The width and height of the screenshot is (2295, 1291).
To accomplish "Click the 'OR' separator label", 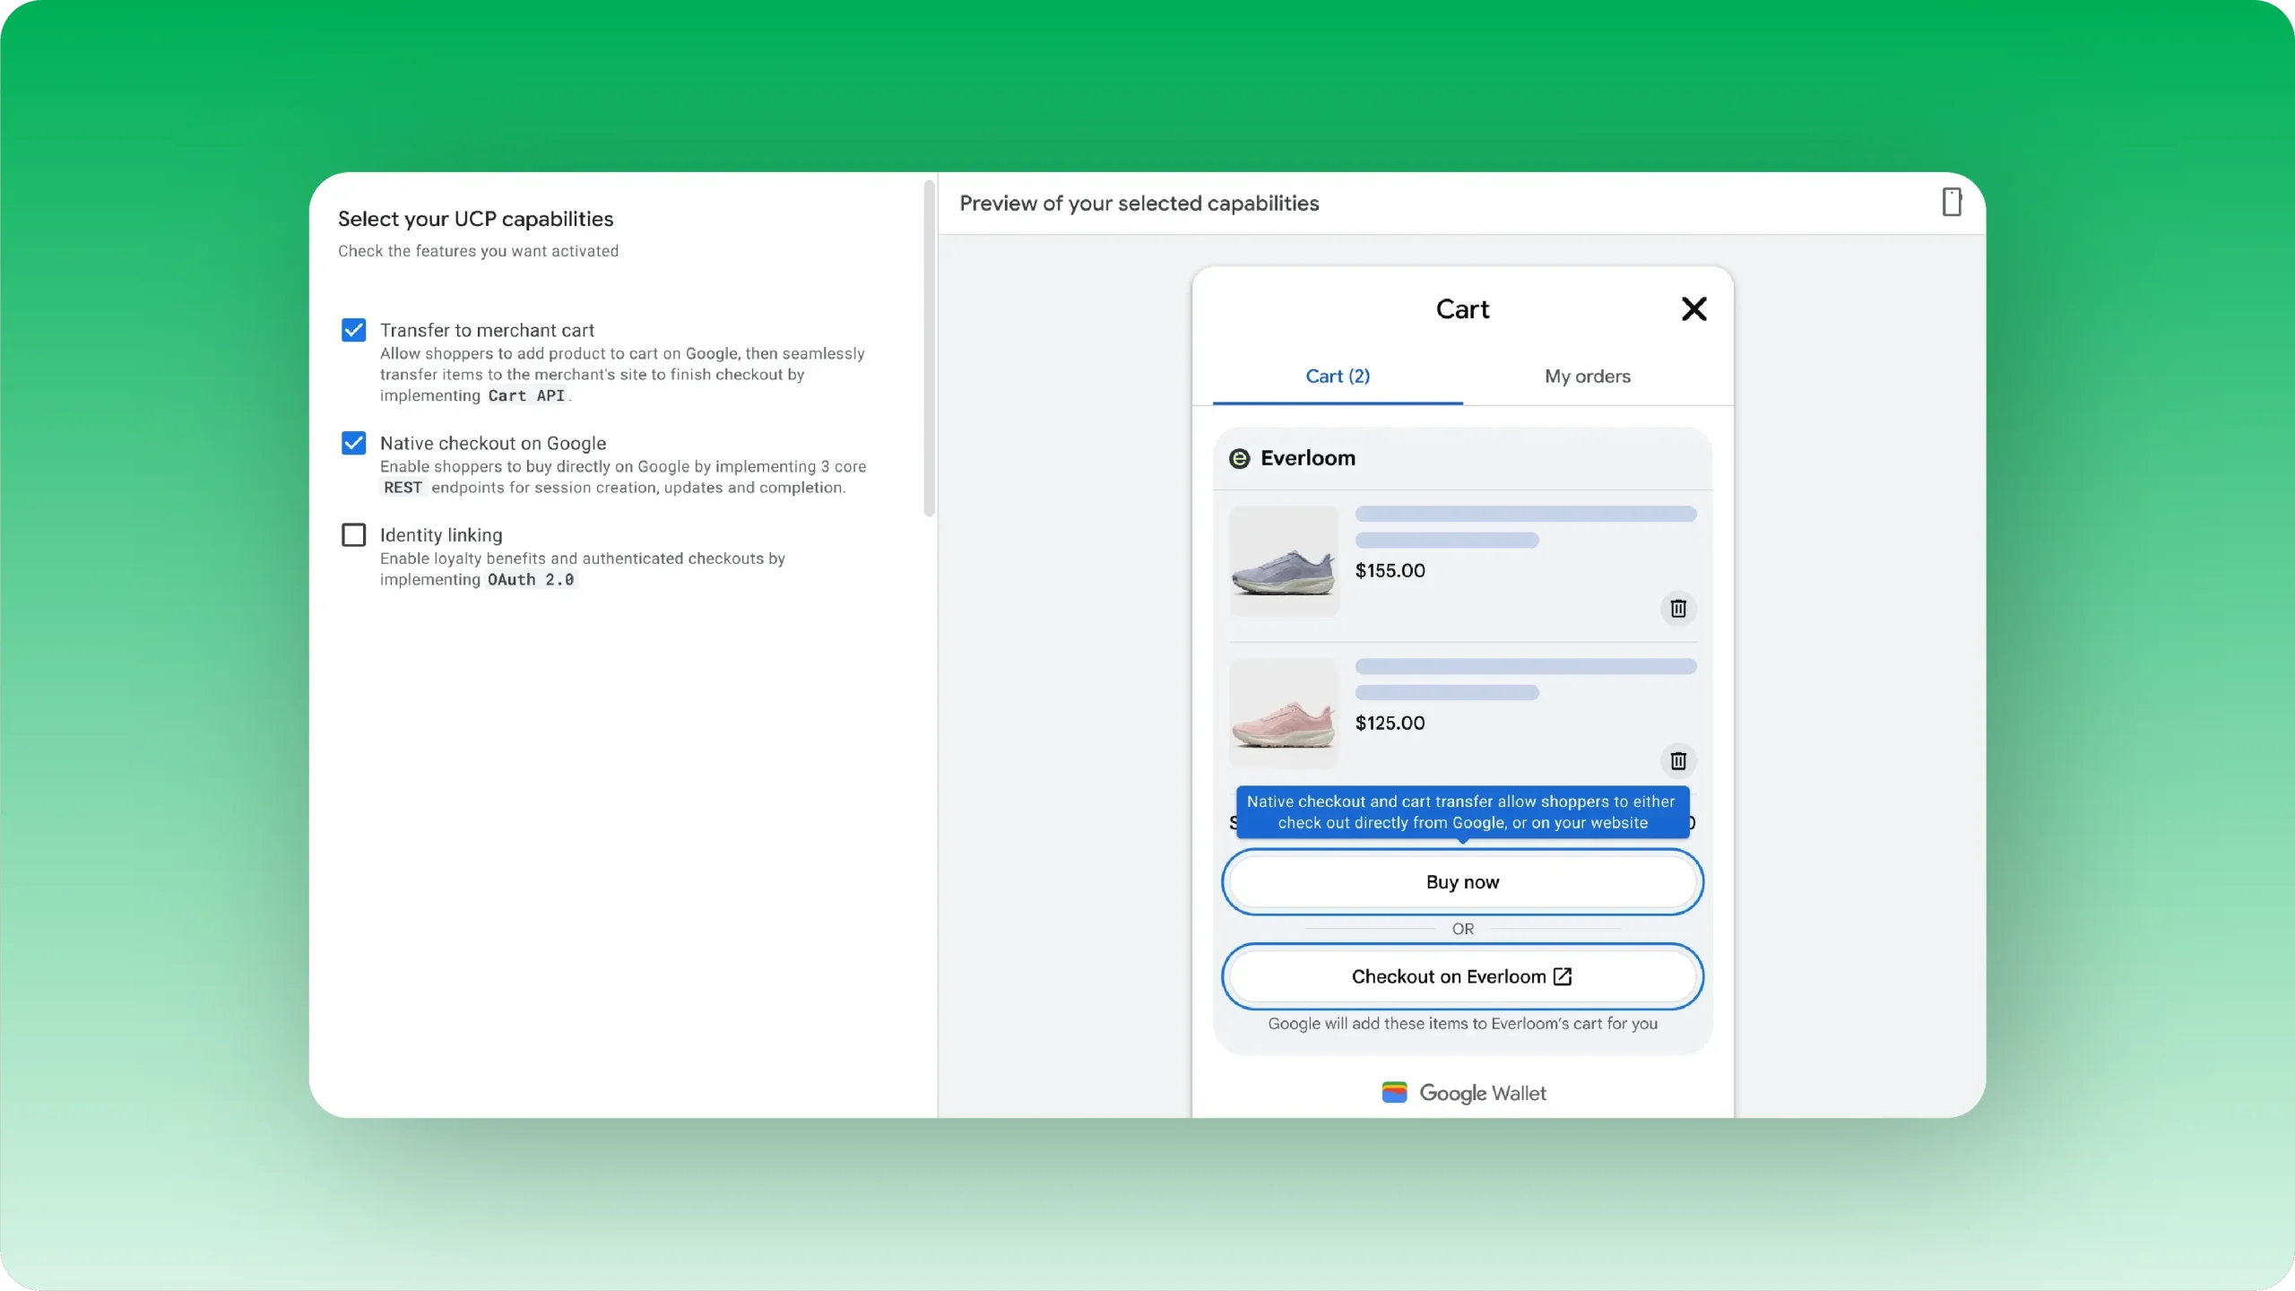I will 1462,930.
